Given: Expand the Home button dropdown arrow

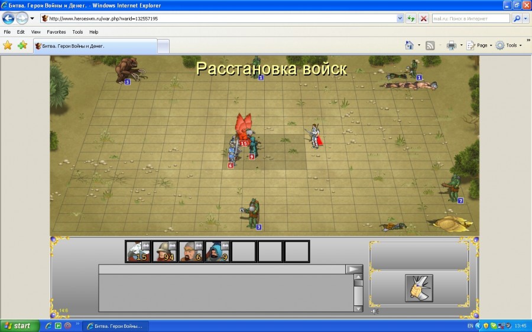Looking at the screenshot, I should coord(419,45).
